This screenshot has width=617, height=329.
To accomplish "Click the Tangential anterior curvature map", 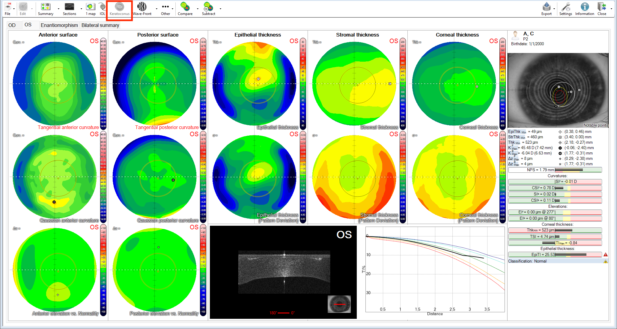I will tap(55, 84).
